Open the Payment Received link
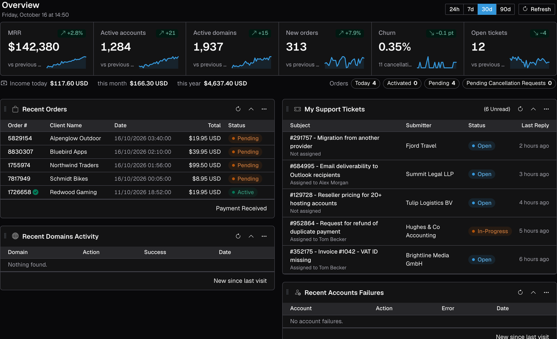Viewport: 557px width, 339px height. (241, 209)
